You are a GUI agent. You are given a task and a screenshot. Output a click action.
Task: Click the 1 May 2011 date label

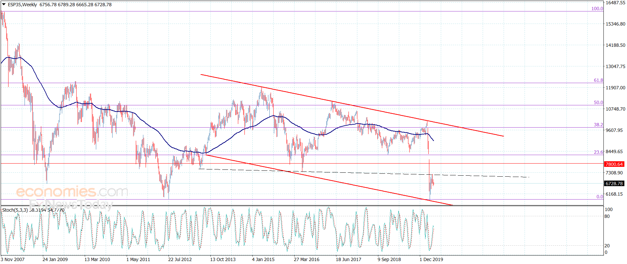click(138, 259)
